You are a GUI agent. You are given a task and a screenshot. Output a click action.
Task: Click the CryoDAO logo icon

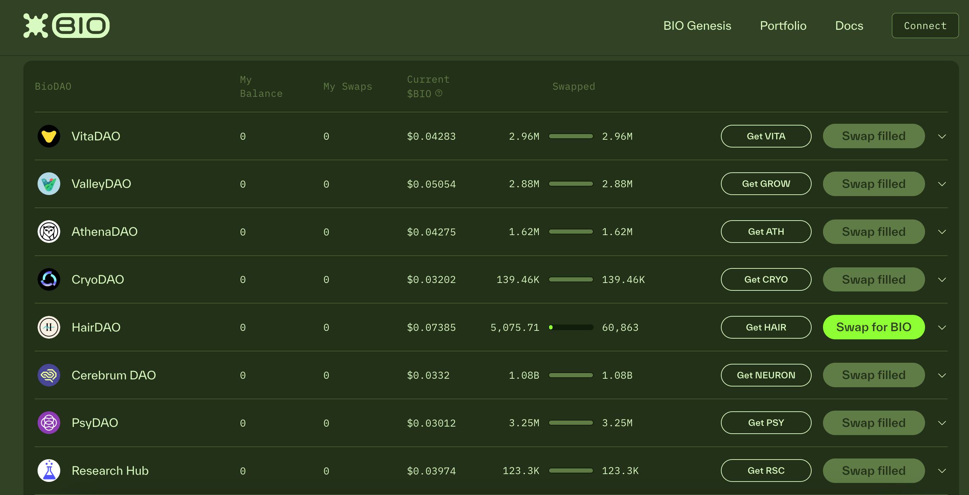click(x=49, y=278)
